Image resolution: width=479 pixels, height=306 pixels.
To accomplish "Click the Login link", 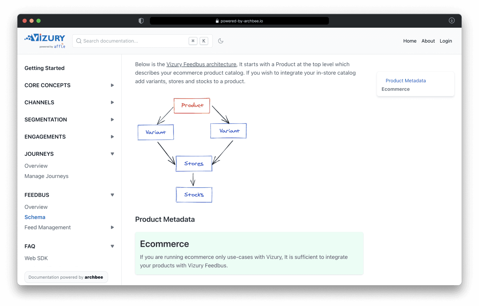I will click(446, 41).
